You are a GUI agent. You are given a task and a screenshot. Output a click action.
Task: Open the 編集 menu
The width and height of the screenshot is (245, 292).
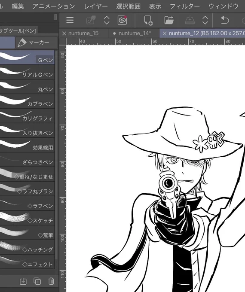pyautogui.click(x=18, y=6)
